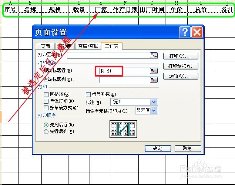
Task: Select the 备注 header cell
Action: tap(224, 10)
